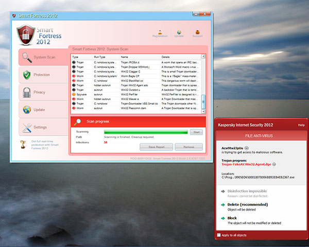Select the Trojan.Win32.Agent.ado entry
The height and width of the screenshot is (247, 309).
[136, 85]
